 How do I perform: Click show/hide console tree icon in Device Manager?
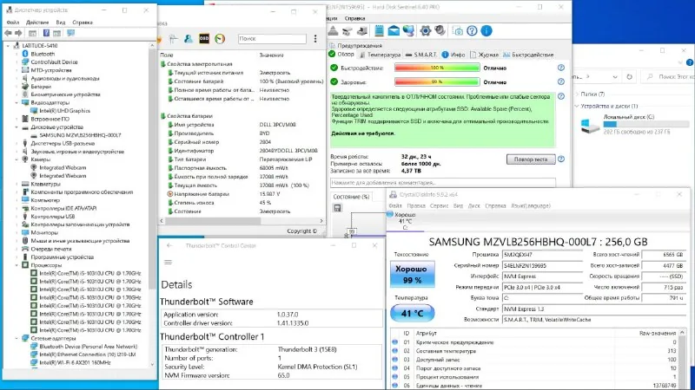(32, 33)
